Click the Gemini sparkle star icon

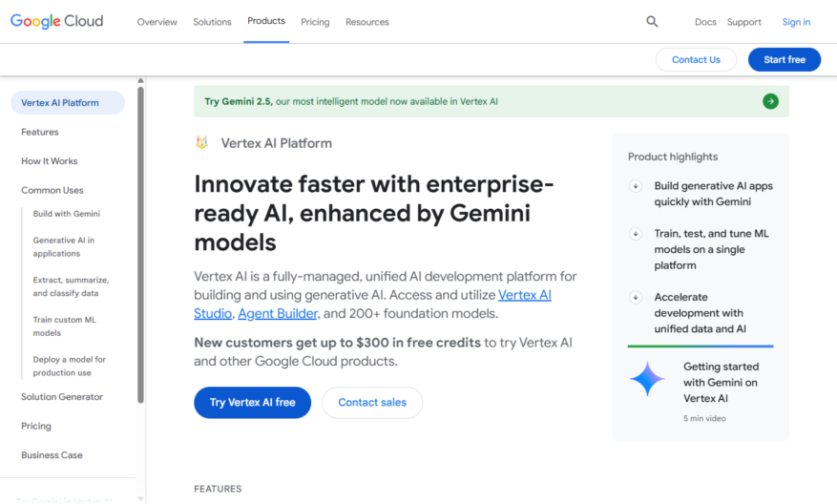tap(647, 379)
